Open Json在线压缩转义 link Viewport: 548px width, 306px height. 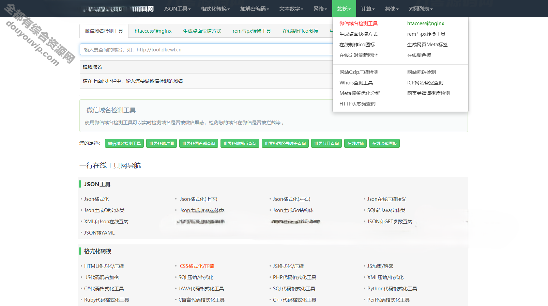coord(387,199)
